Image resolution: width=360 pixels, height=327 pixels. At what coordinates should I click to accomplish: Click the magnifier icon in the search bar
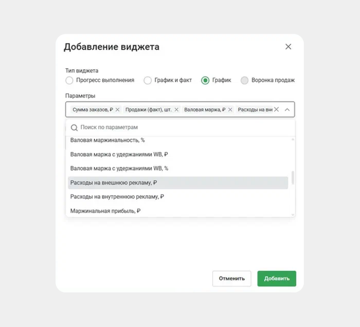click(x=74, y=127)
